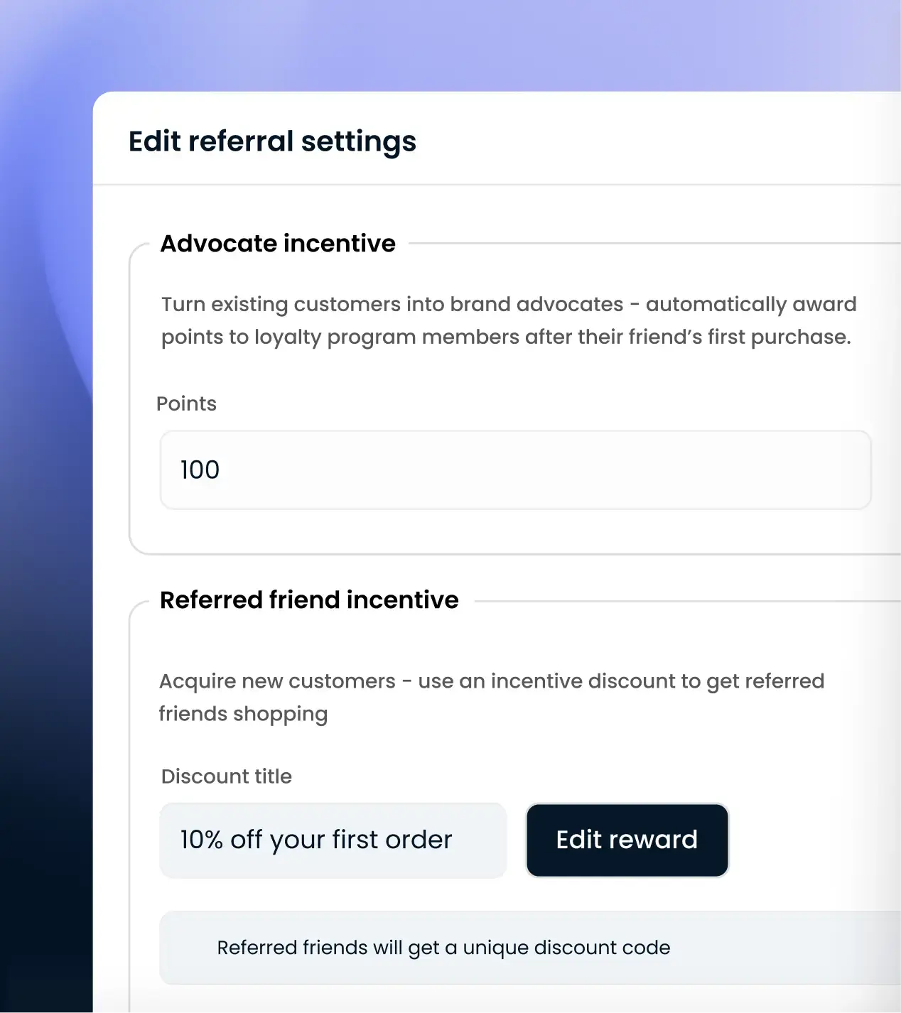Select the value 100 in Points box
The height and width of the screenshot is (1013, 901).
[x=200, y=470]
